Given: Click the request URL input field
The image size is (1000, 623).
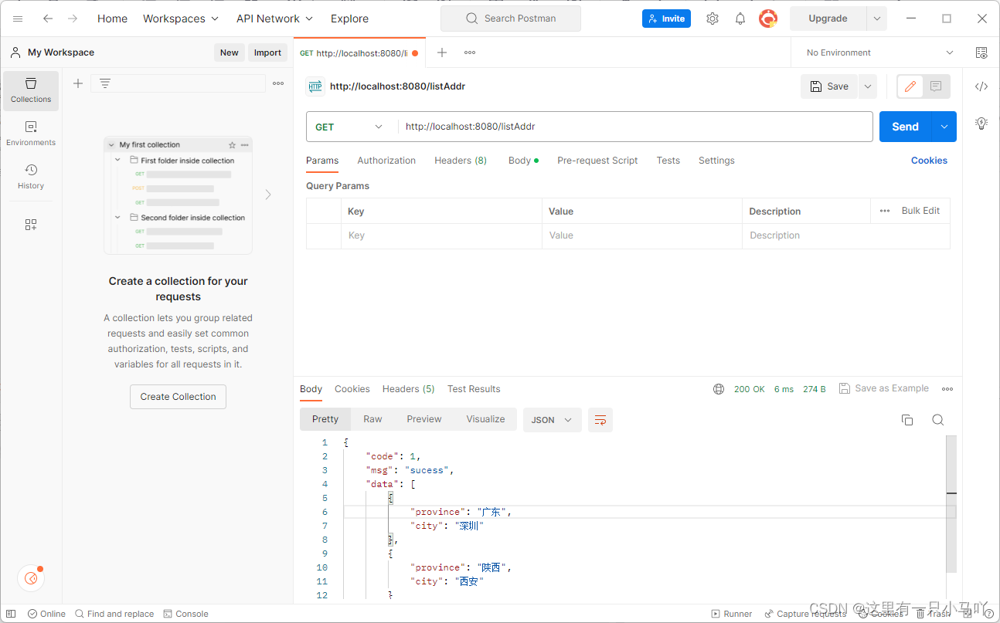Looking at the screenshot, I should (635, 127).
